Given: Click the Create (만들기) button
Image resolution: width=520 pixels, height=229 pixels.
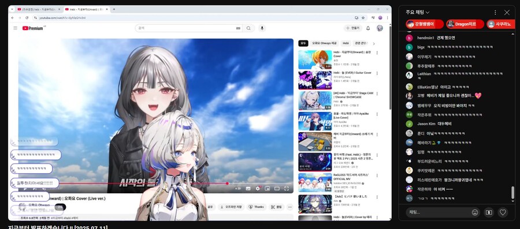Looking at the screenshot, I should (x=353, y=28).
